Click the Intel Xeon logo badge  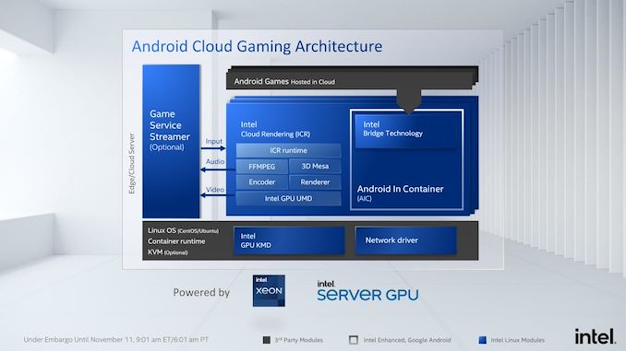tap(269, 290)
